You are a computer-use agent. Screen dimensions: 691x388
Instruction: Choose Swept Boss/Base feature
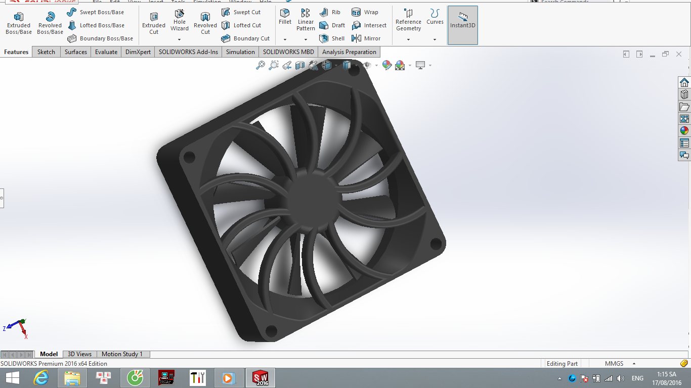point(96,12)
